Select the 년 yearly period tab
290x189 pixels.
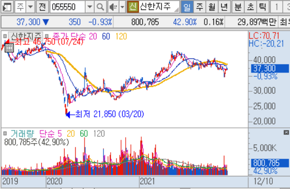pyautogui.click(x=224, y=7)
